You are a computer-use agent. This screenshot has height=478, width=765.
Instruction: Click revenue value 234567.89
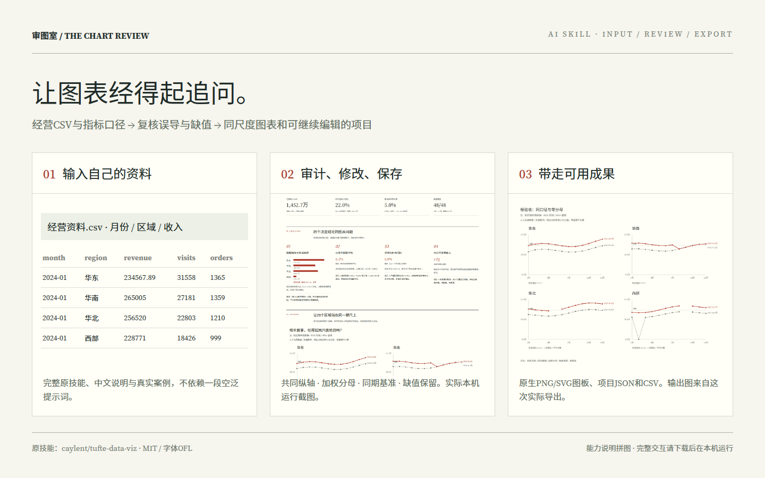point(140,278)
